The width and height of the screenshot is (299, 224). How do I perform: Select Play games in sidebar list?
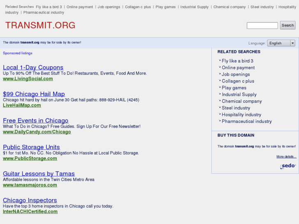click(x=234, y=88)
